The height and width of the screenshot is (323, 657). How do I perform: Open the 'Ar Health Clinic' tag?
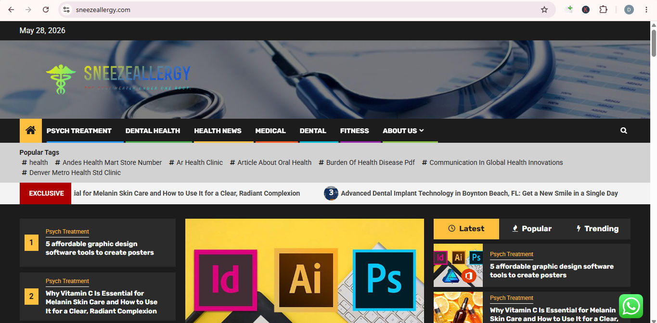click(x=196, y=162)
